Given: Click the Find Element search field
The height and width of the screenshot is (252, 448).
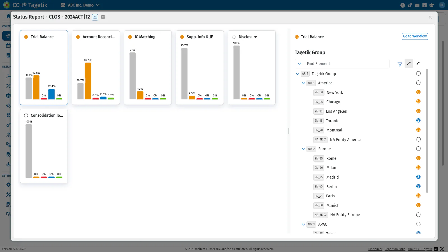Looking at the screenshot, I should [x=342, y=64].
